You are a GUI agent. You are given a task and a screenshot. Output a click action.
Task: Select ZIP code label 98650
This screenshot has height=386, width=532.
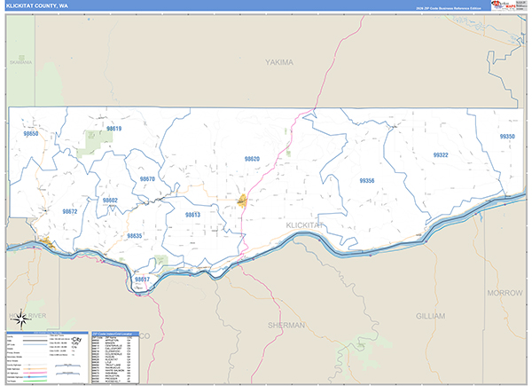click(x=30, y=134)
